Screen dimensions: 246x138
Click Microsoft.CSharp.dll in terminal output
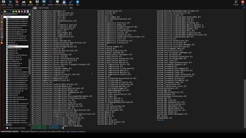42,82
